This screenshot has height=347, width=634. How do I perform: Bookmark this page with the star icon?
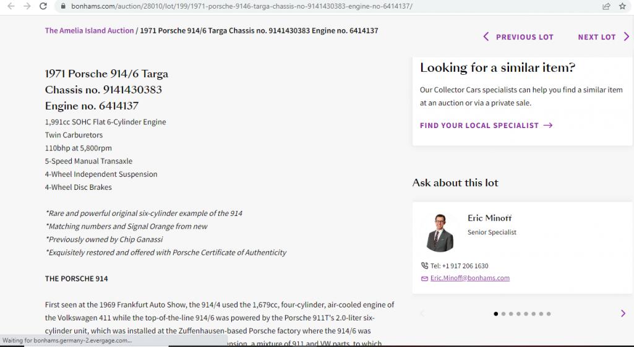click(x=622, y=6)
